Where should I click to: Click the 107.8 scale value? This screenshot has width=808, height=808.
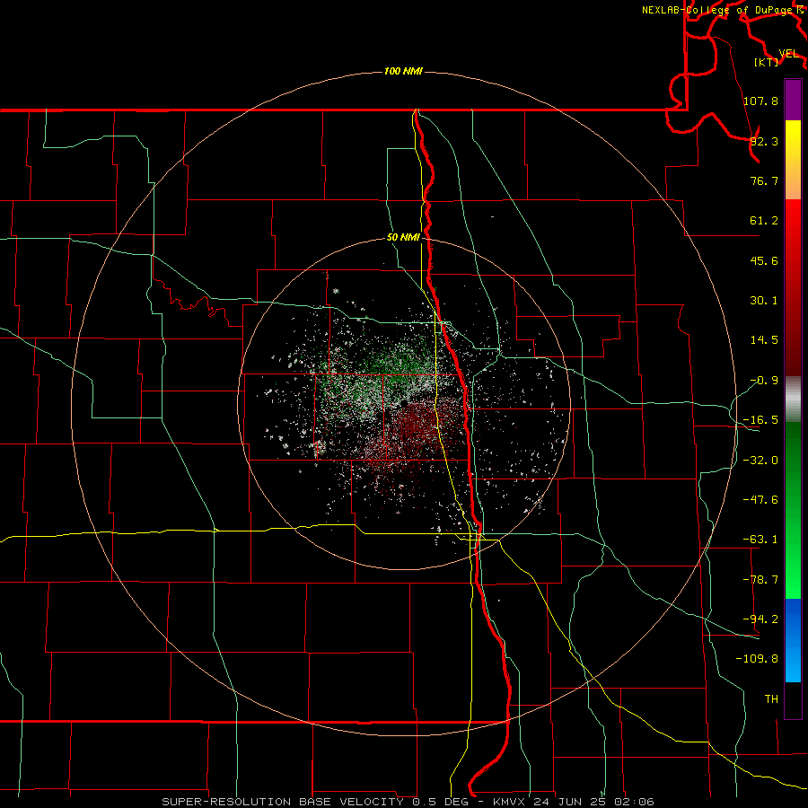[760, 101]
